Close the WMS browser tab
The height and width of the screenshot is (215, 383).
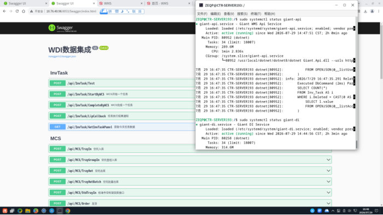pos(141,3)
